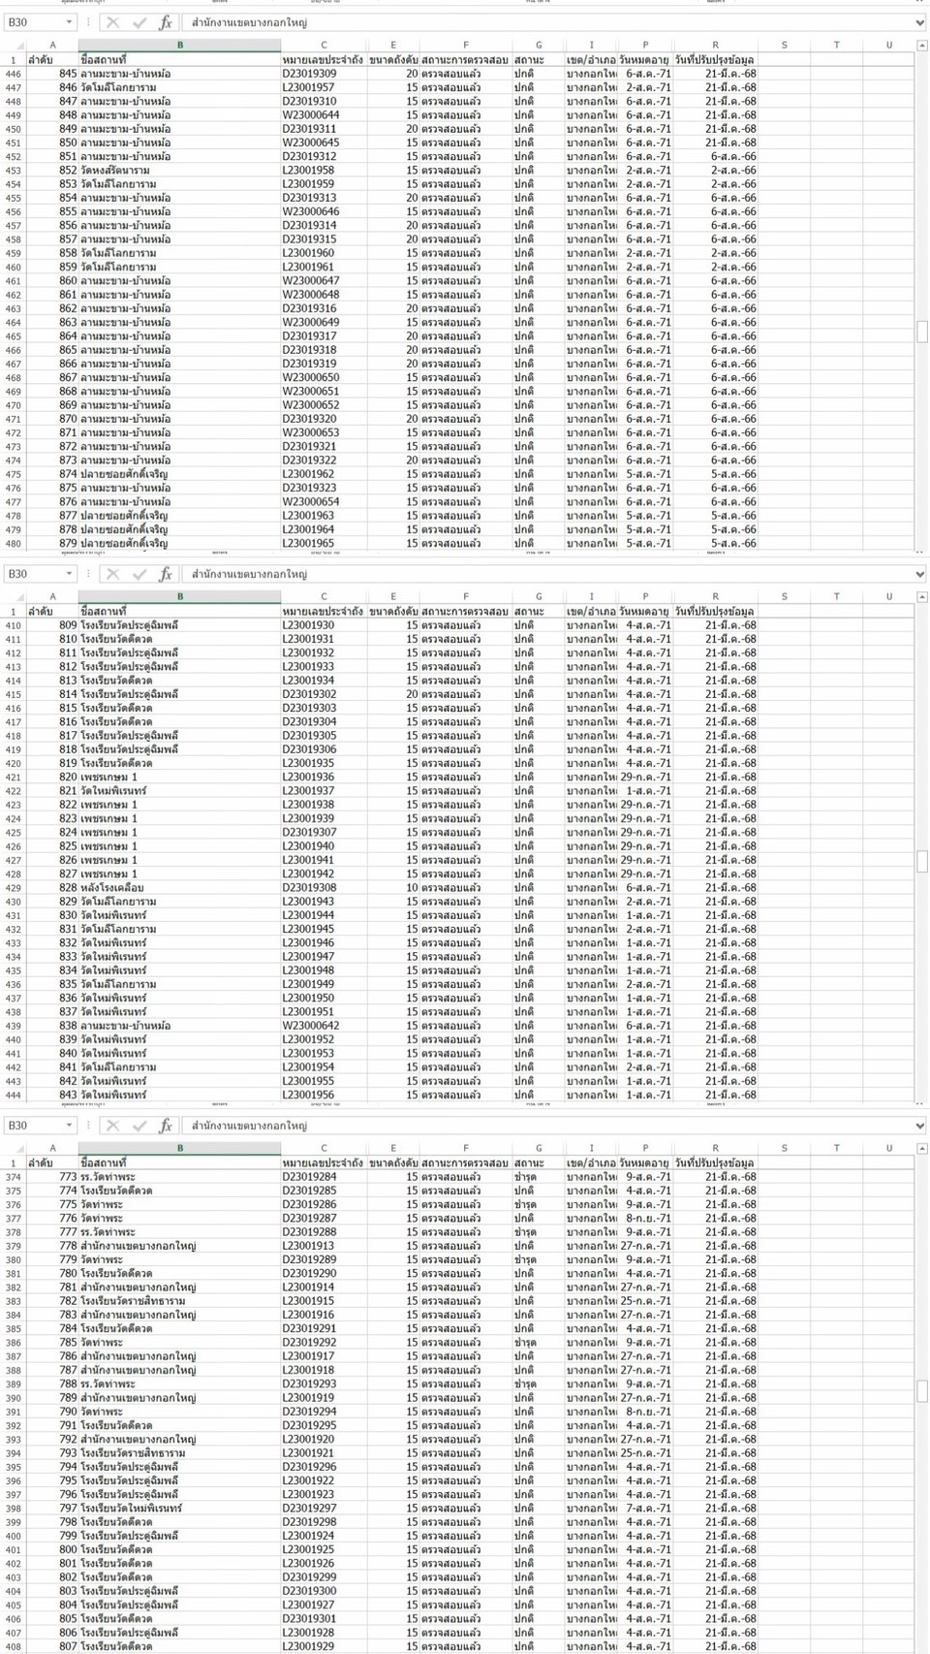Click cell D23019308
Image resolution: width=930 pixels, height=1654 pixels.
(324, 887)
